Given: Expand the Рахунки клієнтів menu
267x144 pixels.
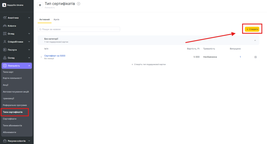Looking at the screenshot, I should pos(29,141).
